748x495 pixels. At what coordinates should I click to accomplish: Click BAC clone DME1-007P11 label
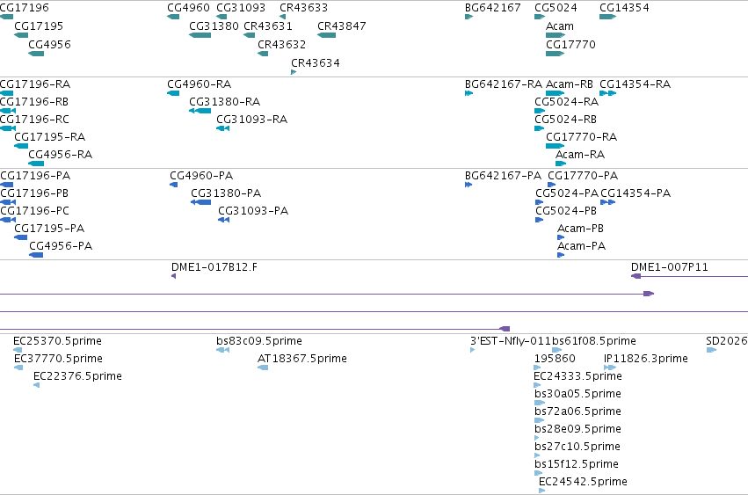(x=670, y=266)
